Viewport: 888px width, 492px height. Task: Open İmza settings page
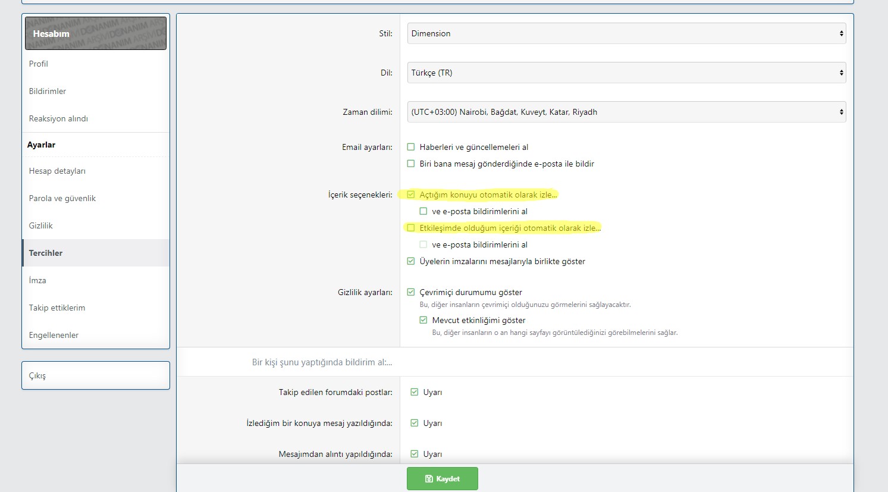(96, 280)
